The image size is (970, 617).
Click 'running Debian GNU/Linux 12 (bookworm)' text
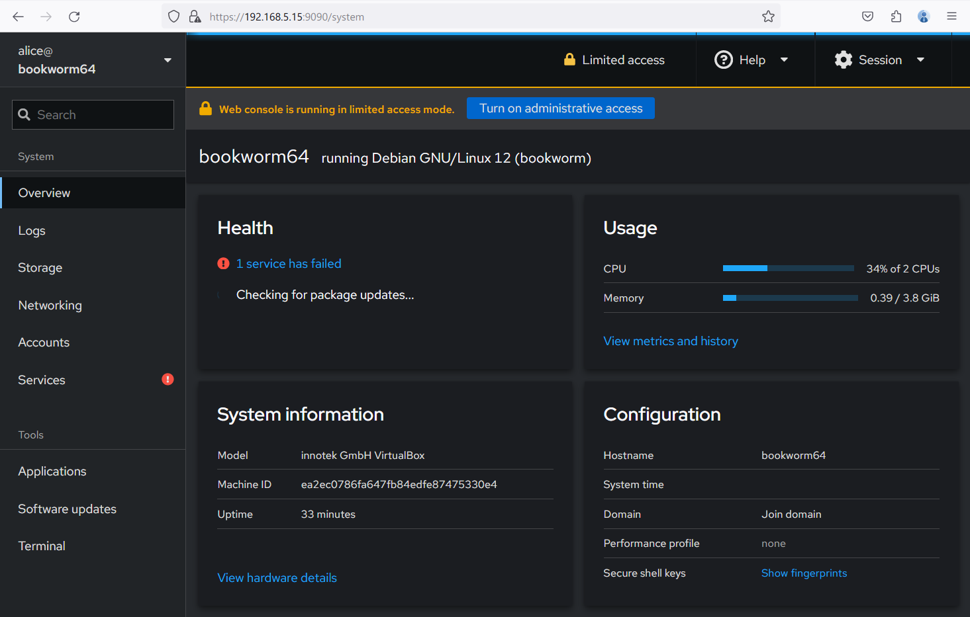pyautogui.click(x=456, y=158)
